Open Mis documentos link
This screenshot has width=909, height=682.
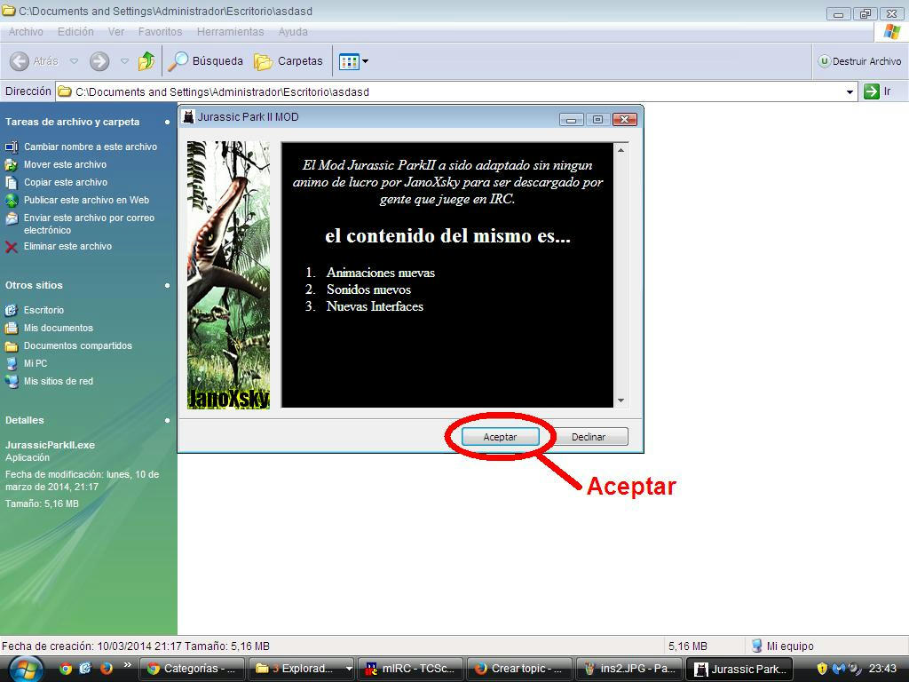click(x=58, y=328)
